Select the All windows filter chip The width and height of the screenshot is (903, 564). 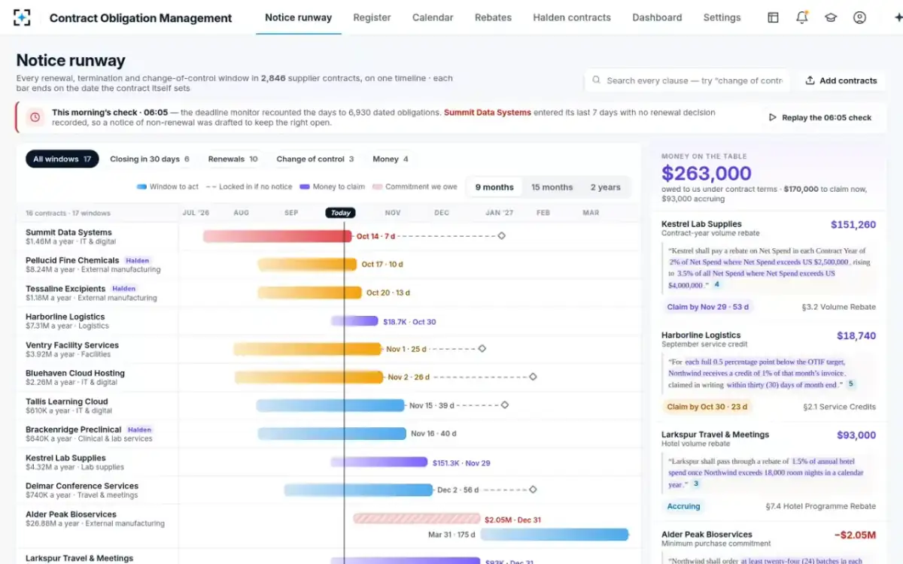tap(62, 159)
